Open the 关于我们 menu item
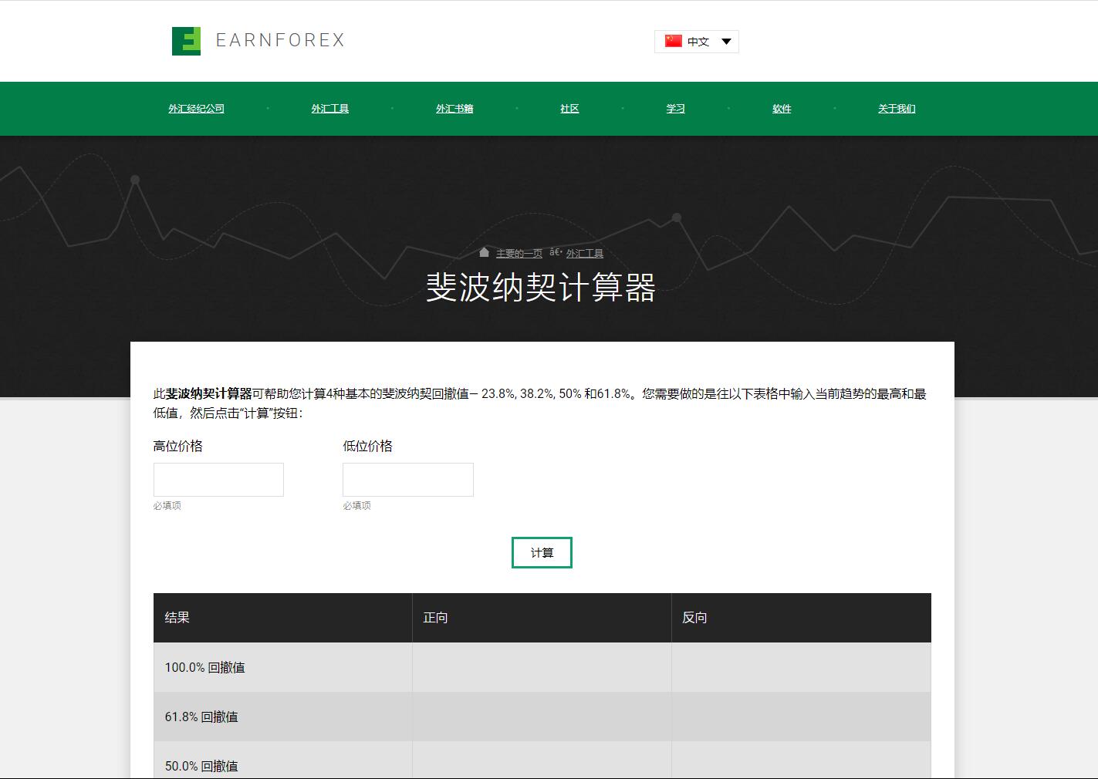Viewport: 1098px width, 779px height. coord(897,109)
